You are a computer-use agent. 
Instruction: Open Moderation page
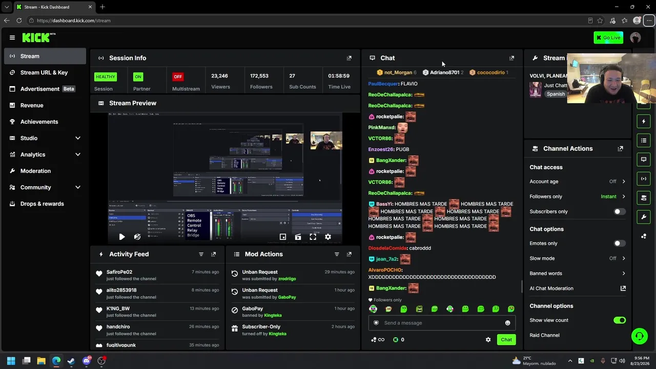(45, 171)
